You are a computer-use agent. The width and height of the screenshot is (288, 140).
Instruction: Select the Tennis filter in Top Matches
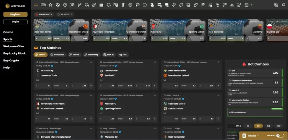coord(75,55)
